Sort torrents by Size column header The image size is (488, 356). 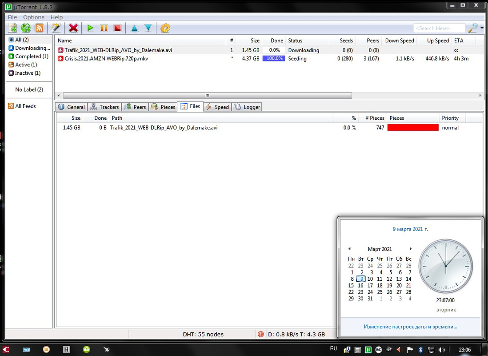[x=249, y=40]
